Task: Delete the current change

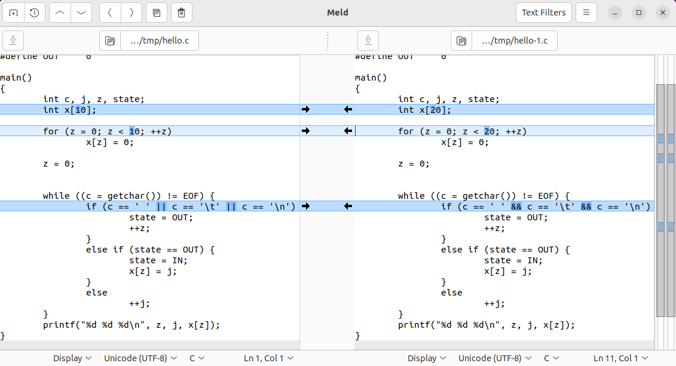Action: [181, 13]
